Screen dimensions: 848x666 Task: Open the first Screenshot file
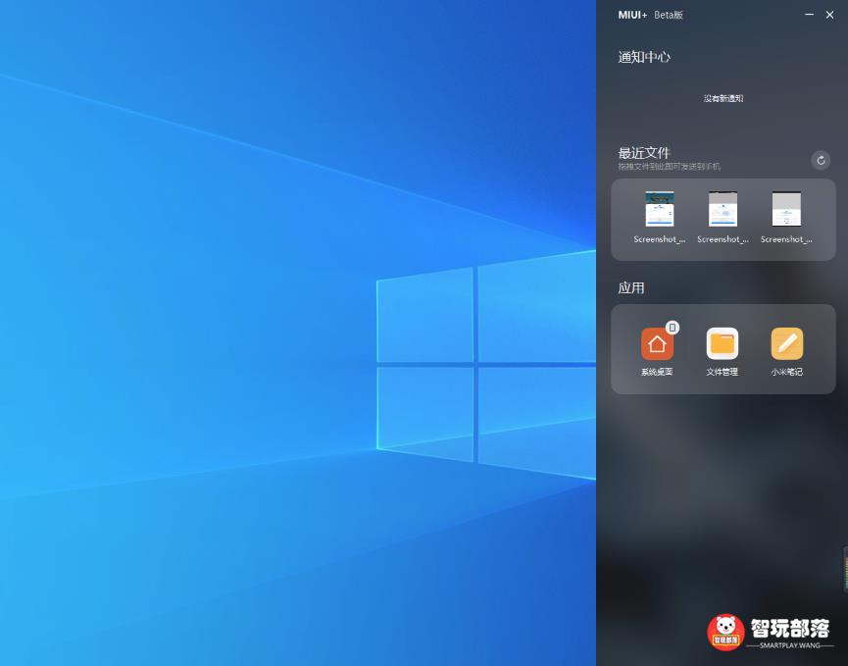point(659,209)
